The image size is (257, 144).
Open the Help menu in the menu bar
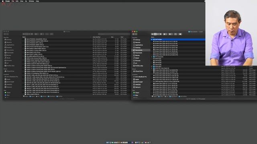tap(37, 1)
